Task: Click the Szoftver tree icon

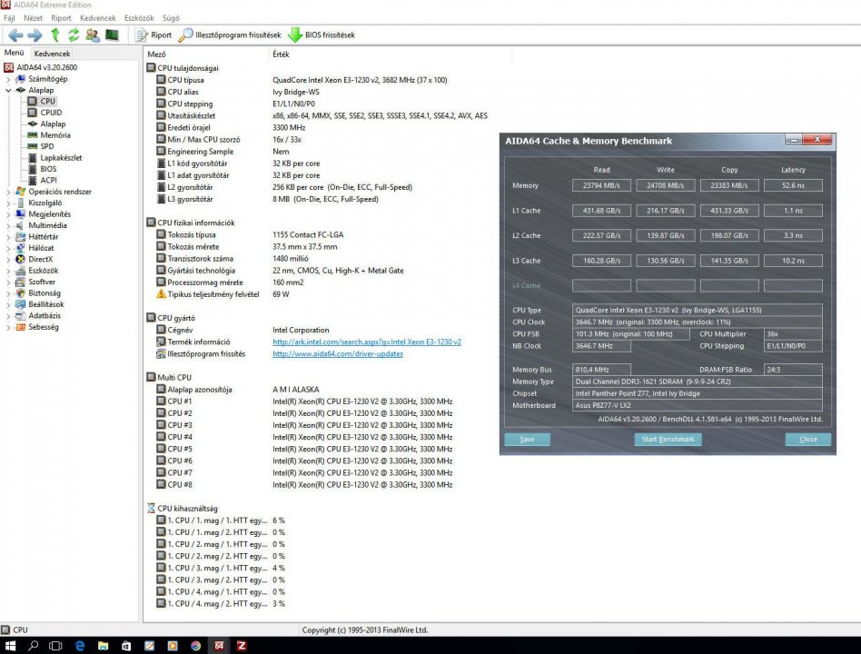Action: click(x=20, y=282)
